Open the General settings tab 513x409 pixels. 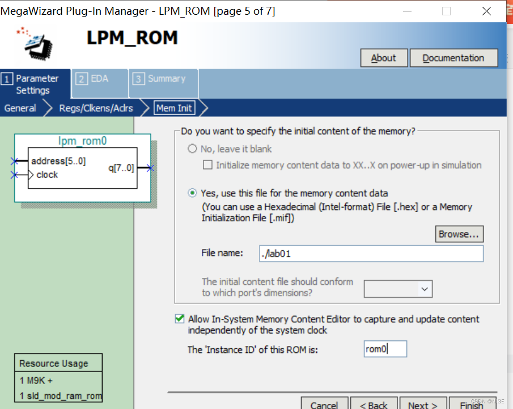[20, 107]
